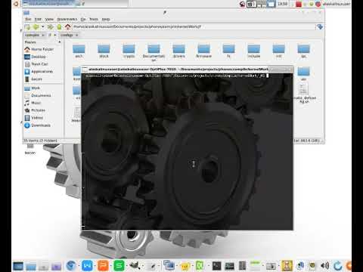Click the show desktop icon in bottom panel
This screenshot has height=272, width=363.
(x=18, y=266)
